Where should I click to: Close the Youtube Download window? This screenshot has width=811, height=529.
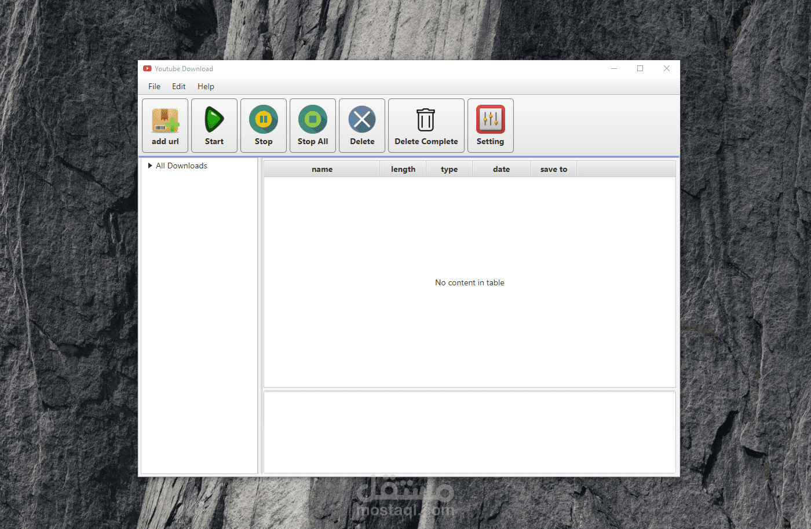pos(667,68)
